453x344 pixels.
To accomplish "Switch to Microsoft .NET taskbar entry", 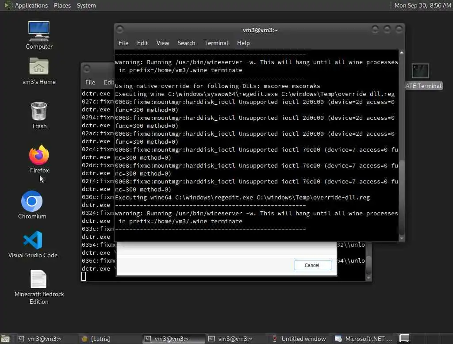I will pyautogui.click(x=364, y=339).
